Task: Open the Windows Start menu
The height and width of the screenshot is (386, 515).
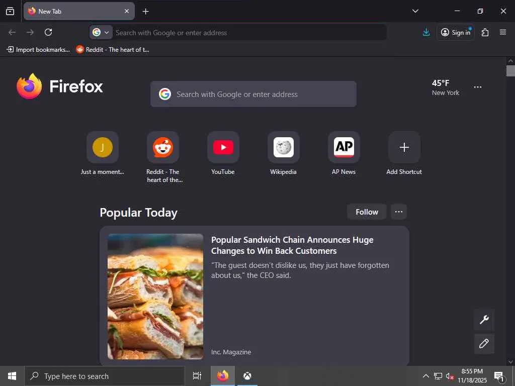Action: (x=12, y=376)
